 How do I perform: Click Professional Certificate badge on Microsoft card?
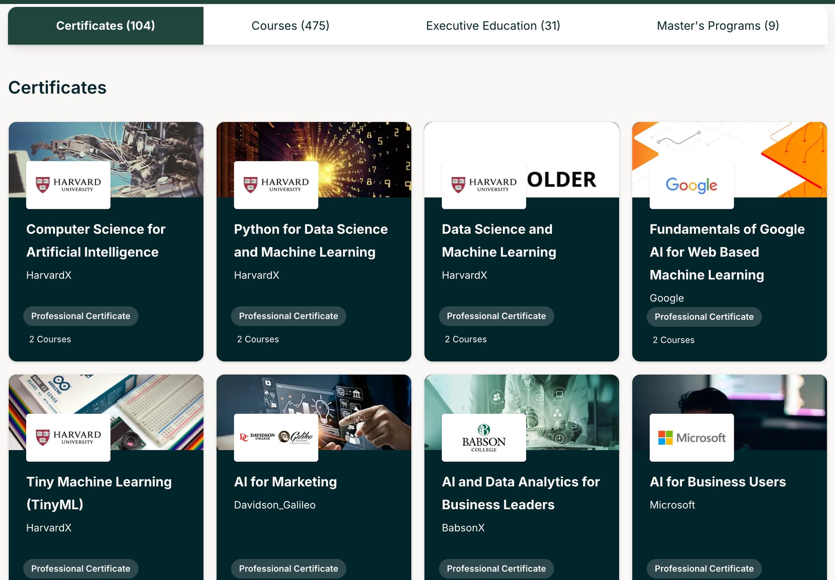[x=704, y=568]
